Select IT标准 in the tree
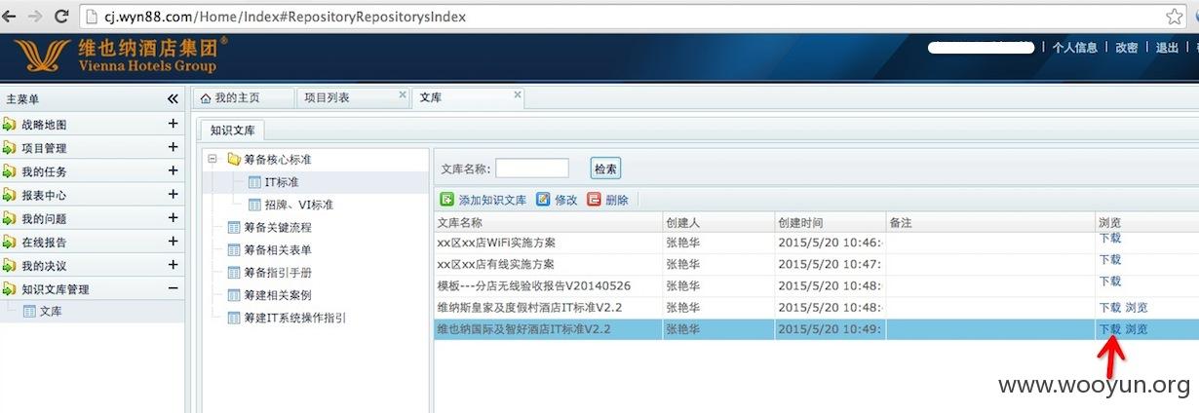1199x413 pixels. (281, 182)
